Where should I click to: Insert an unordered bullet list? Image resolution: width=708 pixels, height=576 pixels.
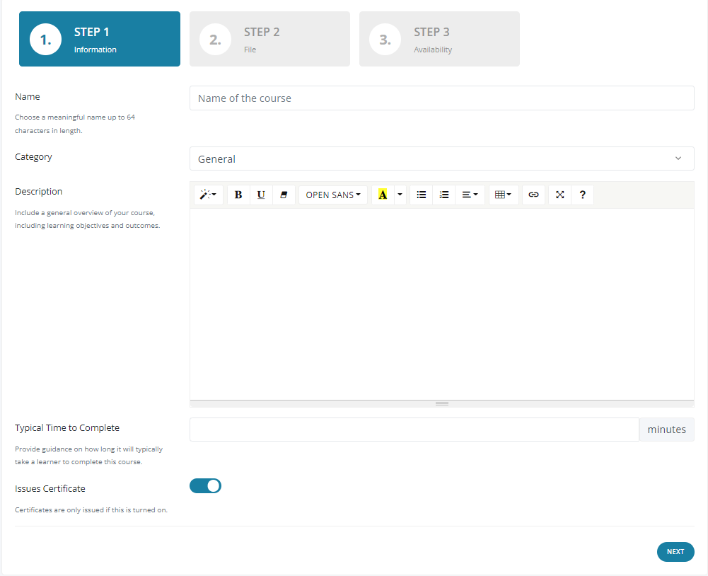click(x=422, y=195)
